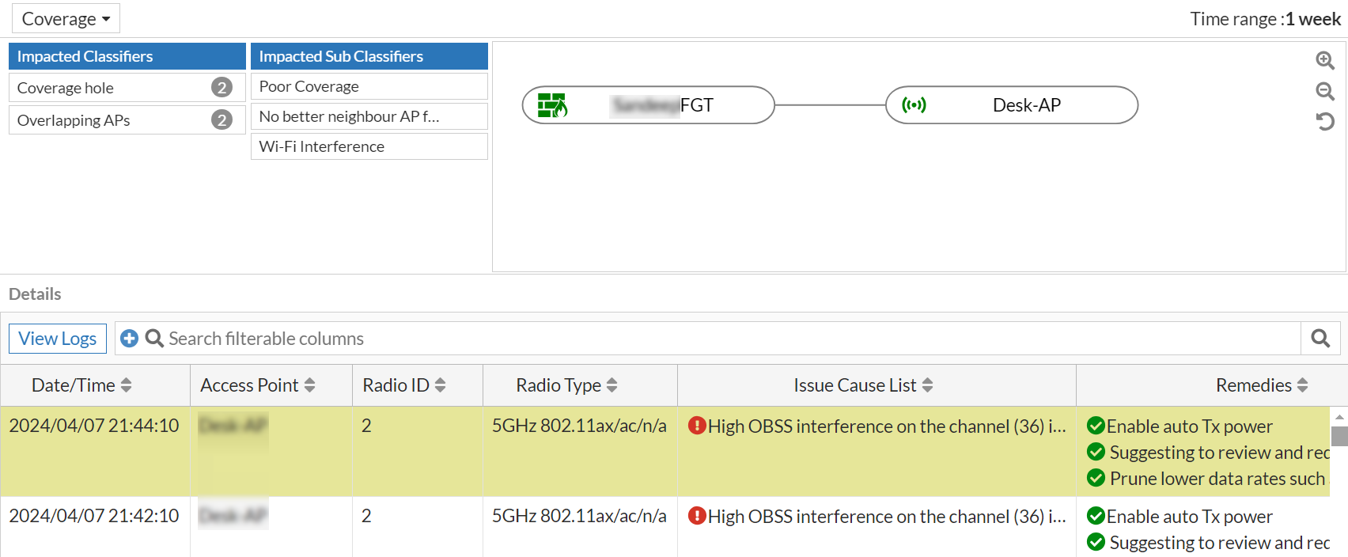
Task: Choose the Poor Coverage sub classifier
Action: coord(369,86)
